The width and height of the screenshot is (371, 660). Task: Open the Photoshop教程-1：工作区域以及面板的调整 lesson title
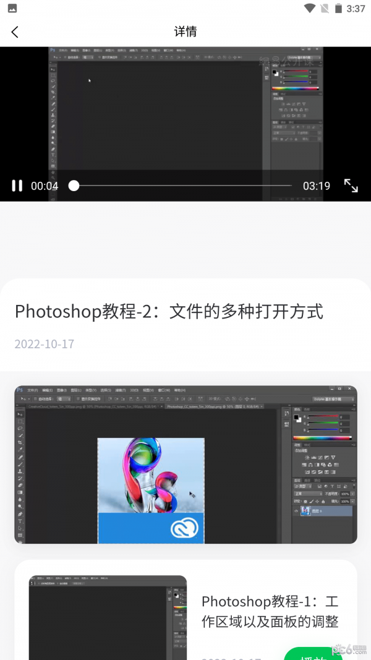pos(270,612)
